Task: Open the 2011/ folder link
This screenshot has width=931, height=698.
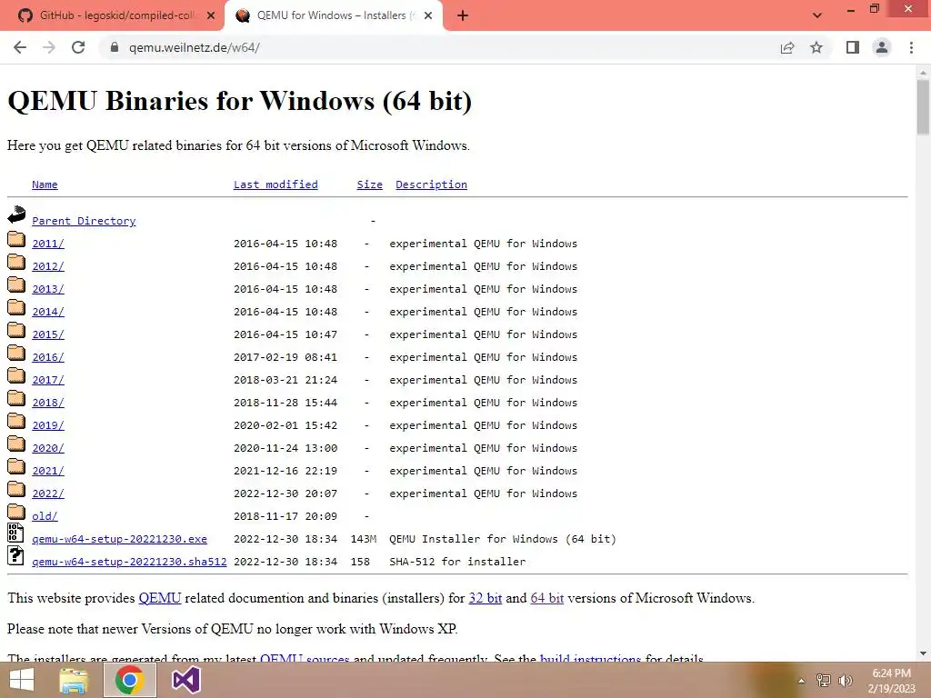Action: (48, 244)
